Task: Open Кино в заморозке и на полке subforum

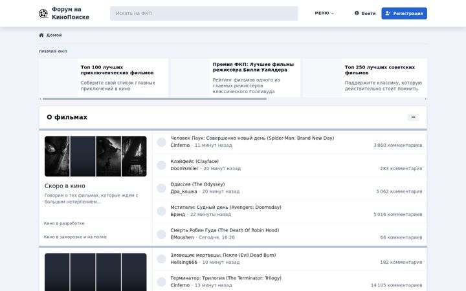Action: [75, 237]
